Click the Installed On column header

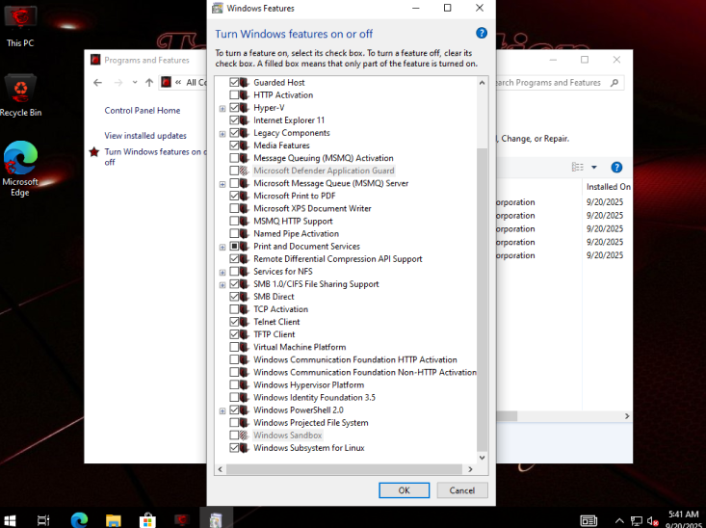pos(609,187)
